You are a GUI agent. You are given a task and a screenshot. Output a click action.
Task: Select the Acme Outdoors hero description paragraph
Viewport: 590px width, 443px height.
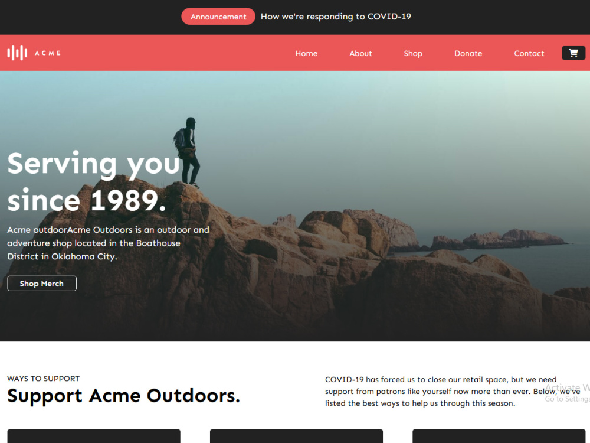[109, 243]
